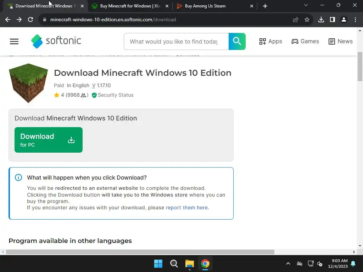Image resolution: width=363 pixels, height=272 pixels.
Task: Open the Apps section icon
Action: pyautogui.click(x=263, y=41)
